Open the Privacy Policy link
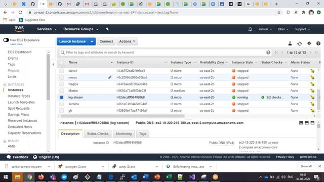The image size is (324, 182). (285, 157)
